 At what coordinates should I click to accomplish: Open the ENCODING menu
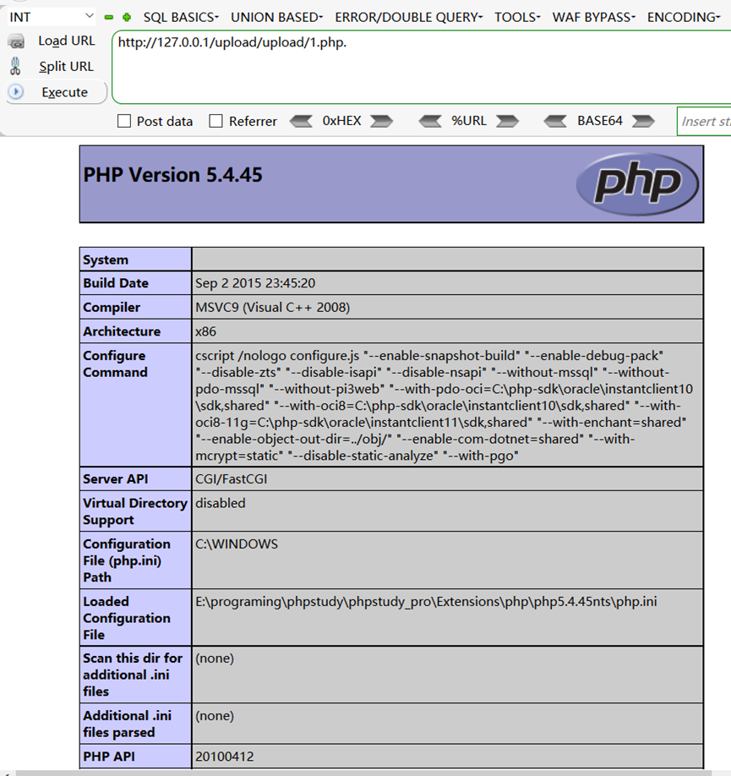pyautogui.click(x=684, y=17)
